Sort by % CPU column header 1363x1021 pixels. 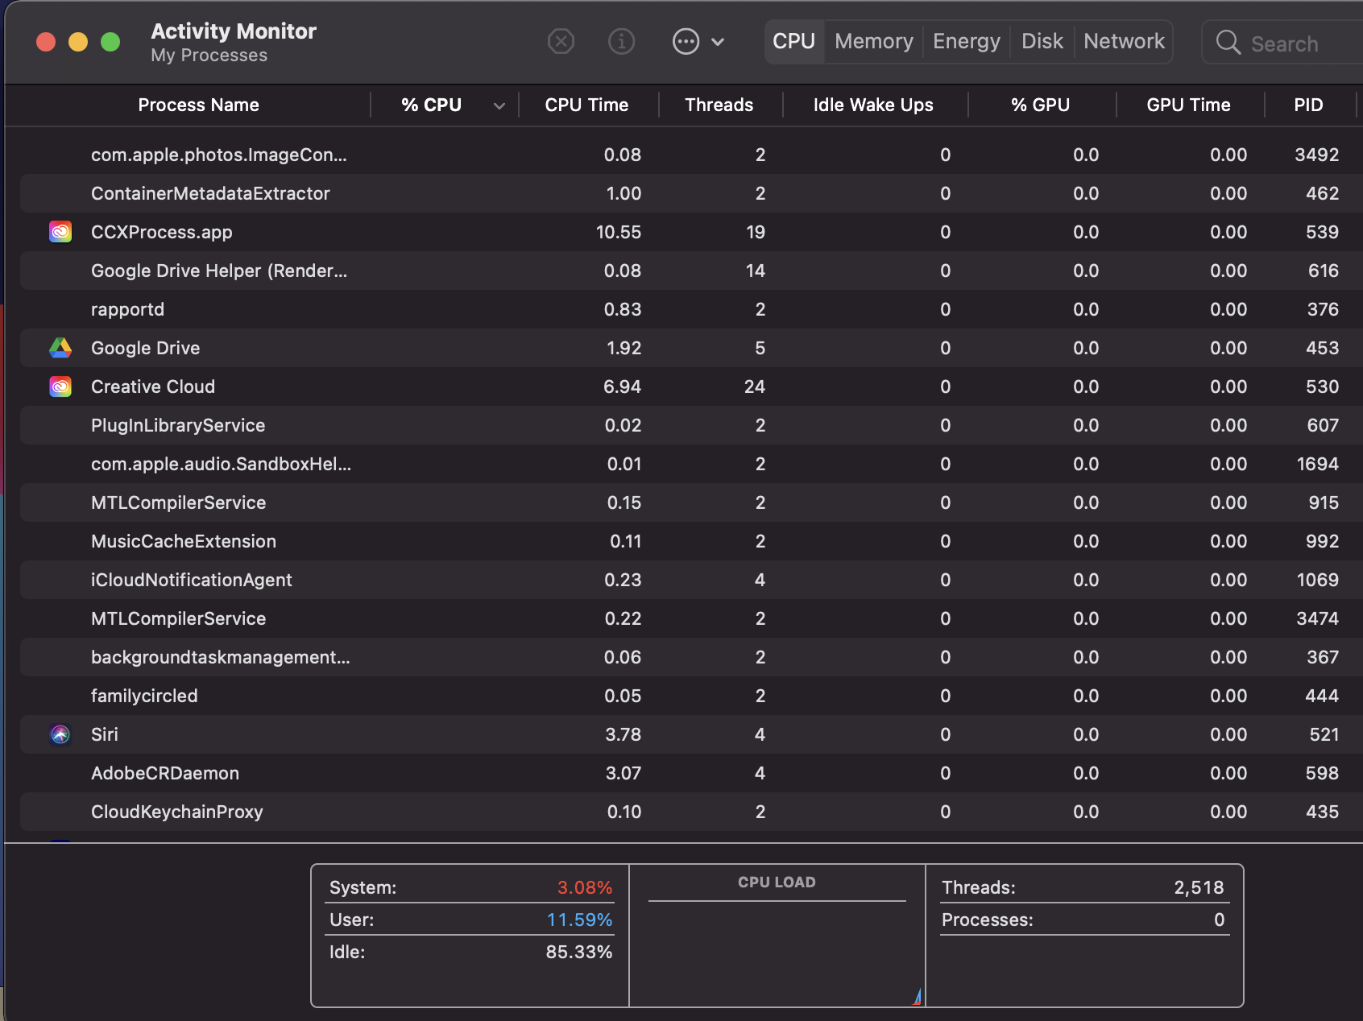[432, 105]
